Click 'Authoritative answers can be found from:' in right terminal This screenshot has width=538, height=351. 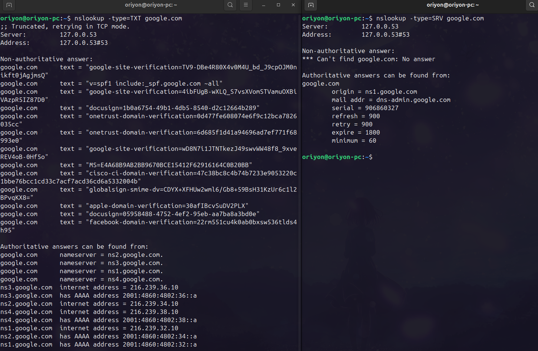(x=376, y=75)
